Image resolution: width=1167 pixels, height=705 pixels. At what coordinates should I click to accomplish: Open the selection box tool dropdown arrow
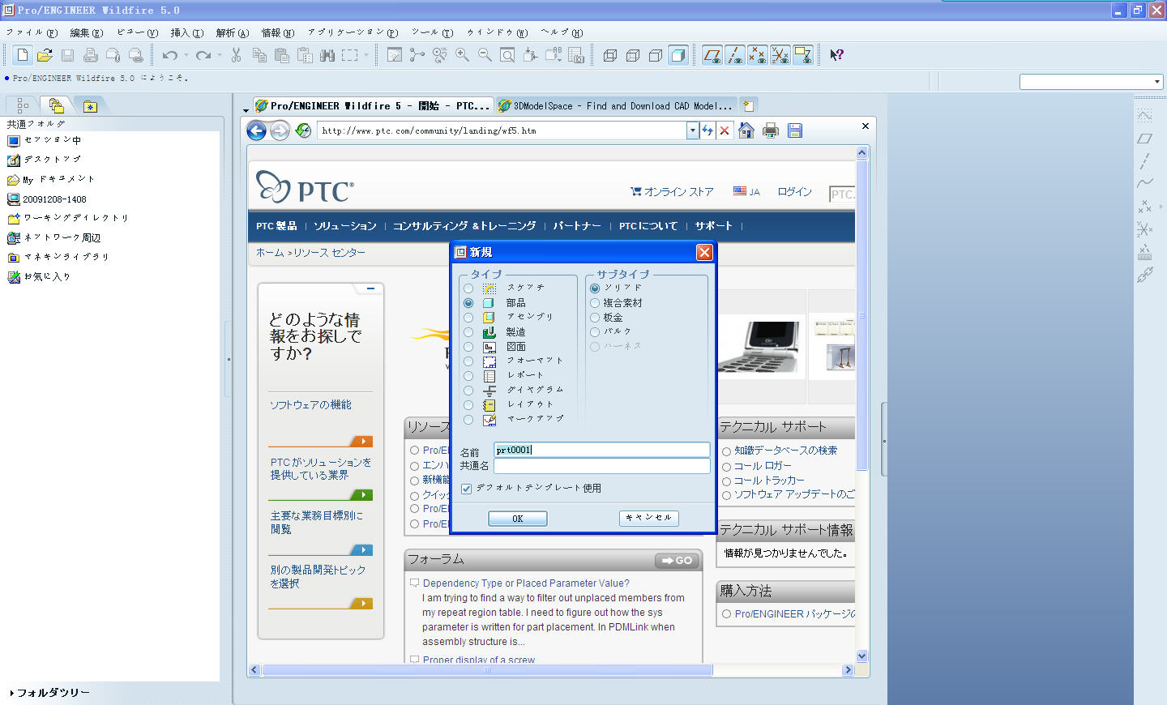click(x=366, y=55)
